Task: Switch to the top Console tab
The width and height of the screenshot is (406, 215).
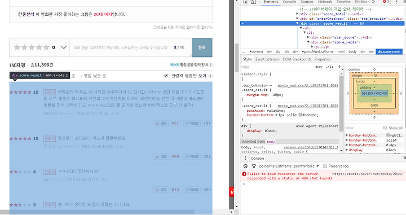Action: click(289, 2)
